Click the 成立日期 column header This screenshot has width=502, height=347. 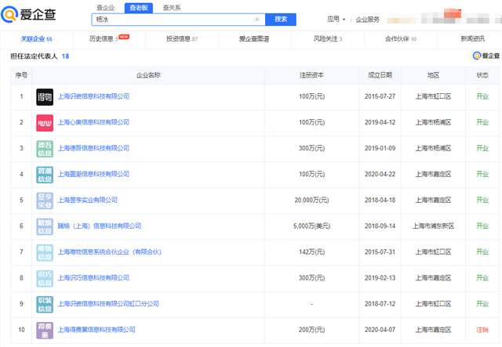click(x=380, y=75)
